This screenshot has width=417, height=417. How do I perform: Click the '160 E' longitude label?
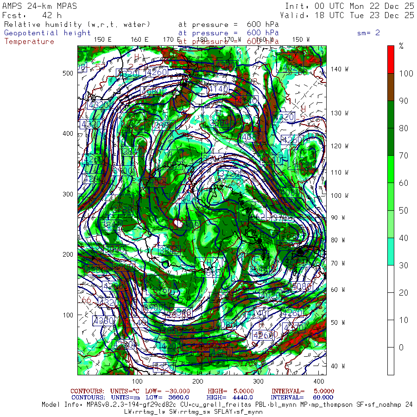(139, 40)
